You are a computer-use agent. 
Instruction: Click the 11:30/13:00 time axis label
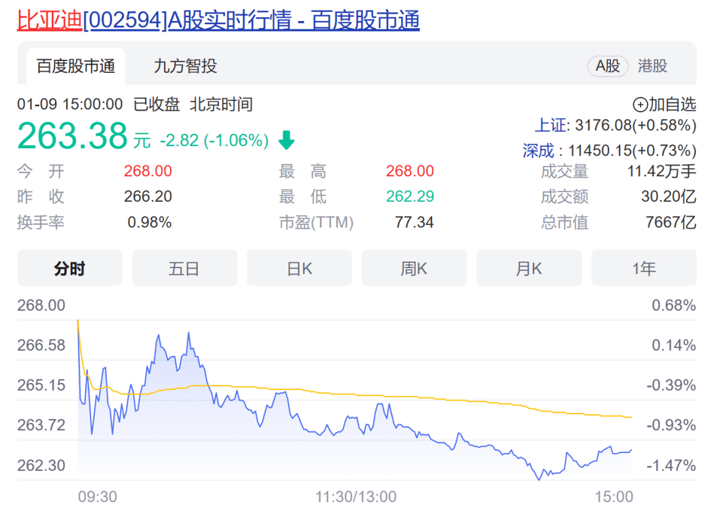coord(356,497)
